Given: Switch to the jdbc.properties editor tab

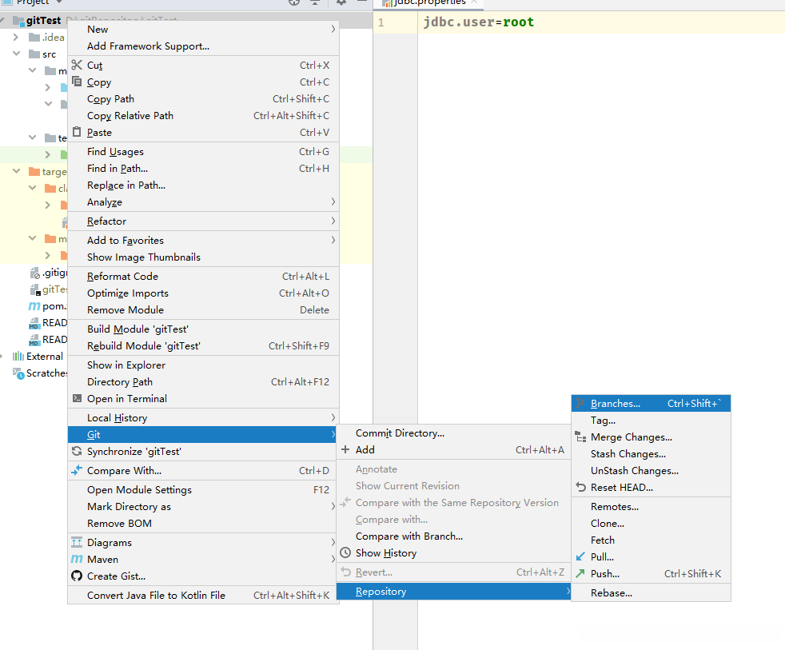Looking at the screenshot, I should point(430,2).
